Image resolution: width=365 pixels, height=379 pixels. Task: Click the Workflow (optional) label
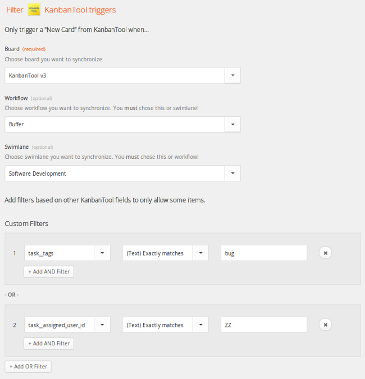click(28, 98)
